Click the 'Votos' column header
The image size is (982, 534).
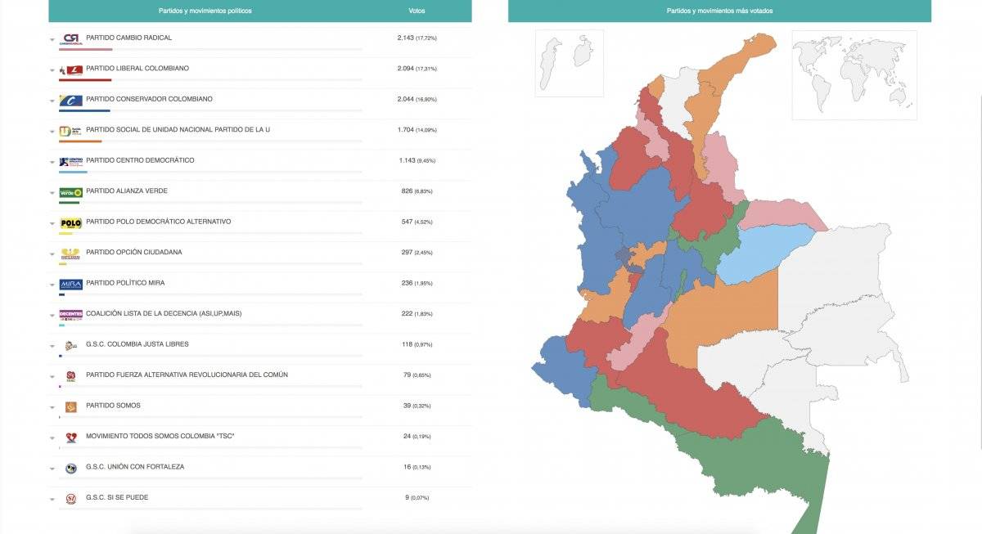417,11
